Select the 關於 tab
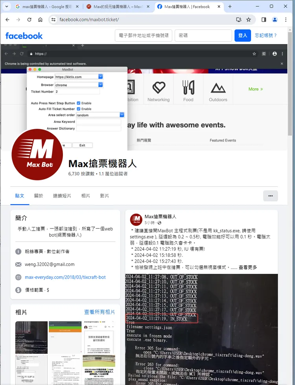 point(39,196)
